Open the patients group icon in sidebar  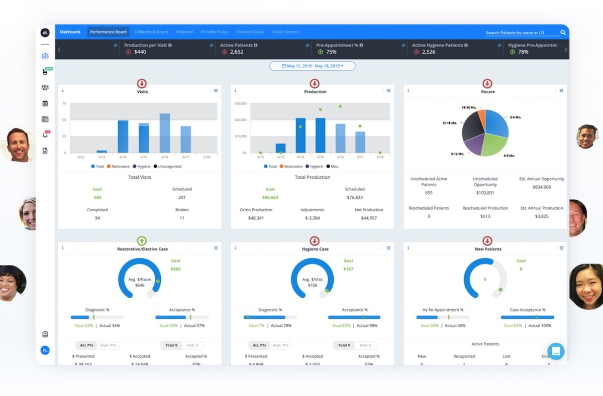[x=45, y=87]
